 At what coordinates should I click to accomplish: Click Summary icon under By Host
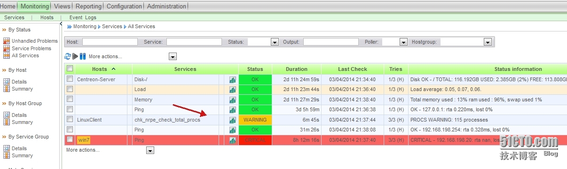7,89
